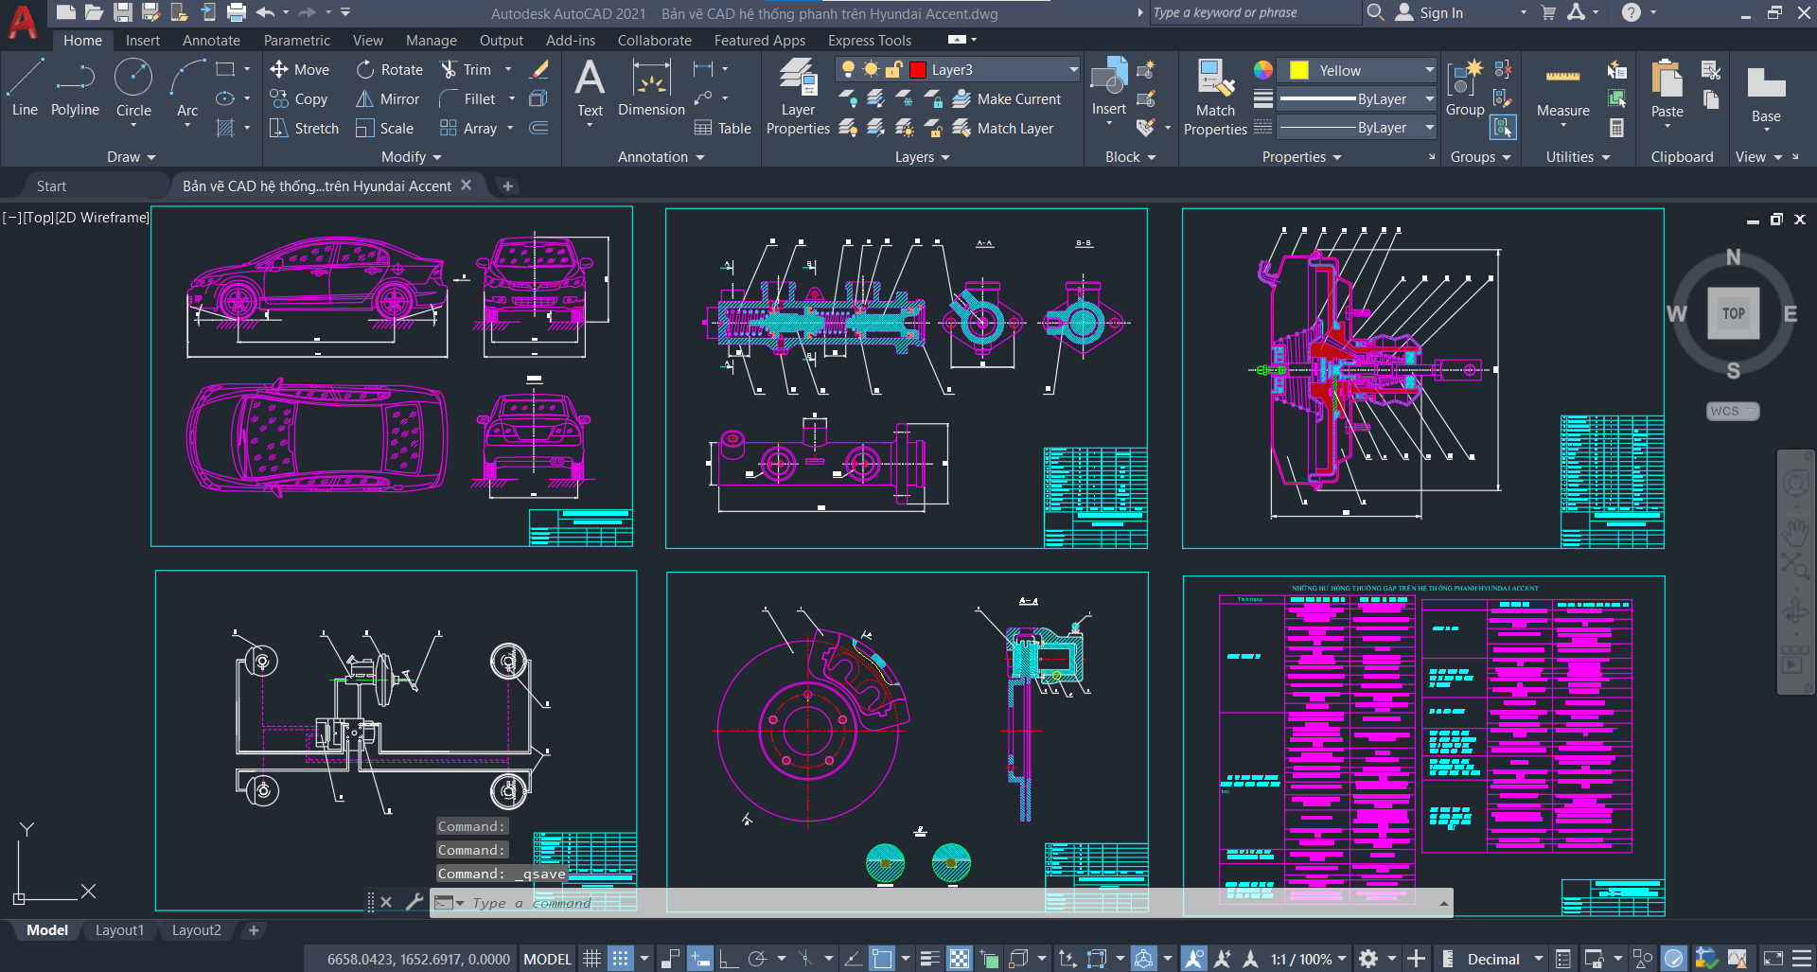This screenshot has width=1817, height=972.
Task: Toggle transparency display in status bar
Action: (x=959, y=959)
